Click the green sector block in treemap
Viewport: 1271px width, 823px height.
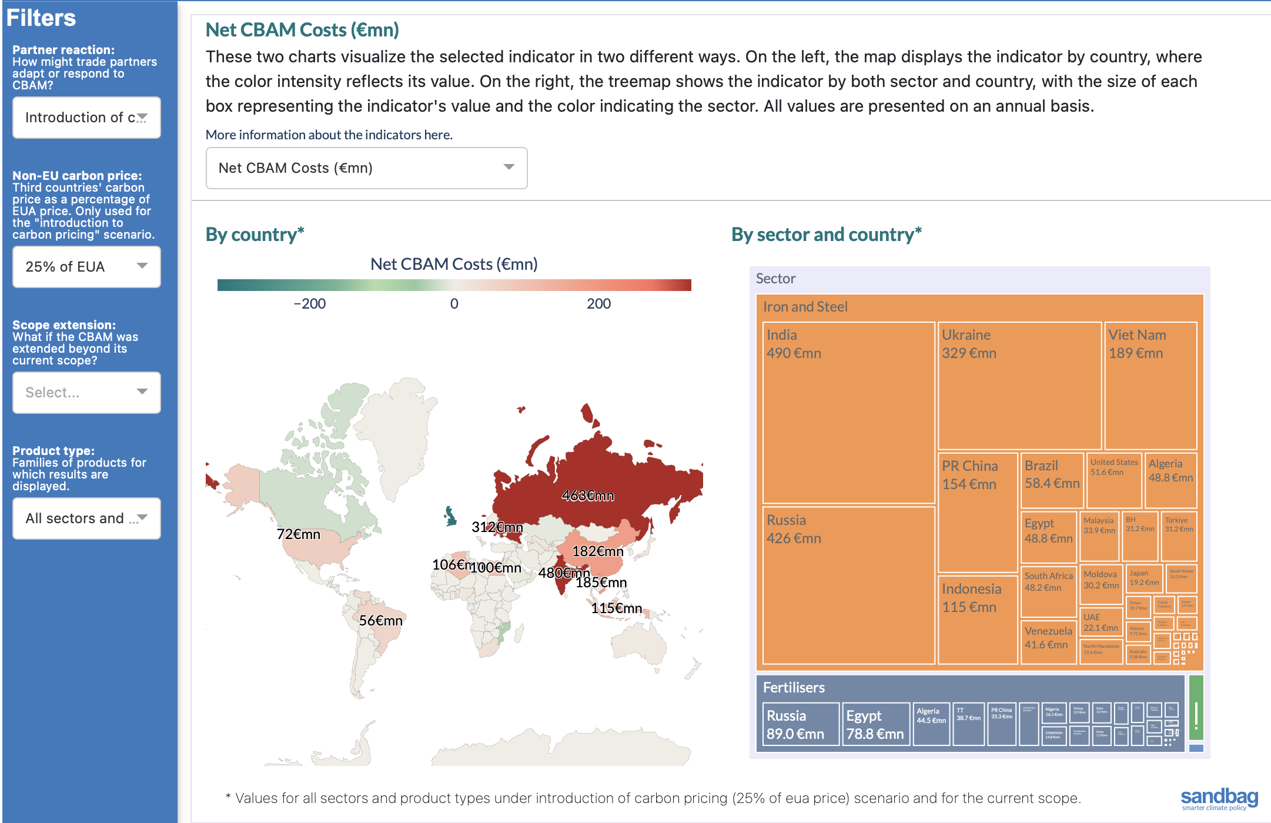[x=1196, y=707]
